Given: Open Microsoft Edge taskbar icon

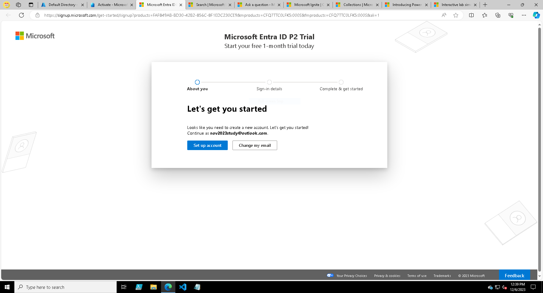Looking at the screenshot, I should click(168, 287).
